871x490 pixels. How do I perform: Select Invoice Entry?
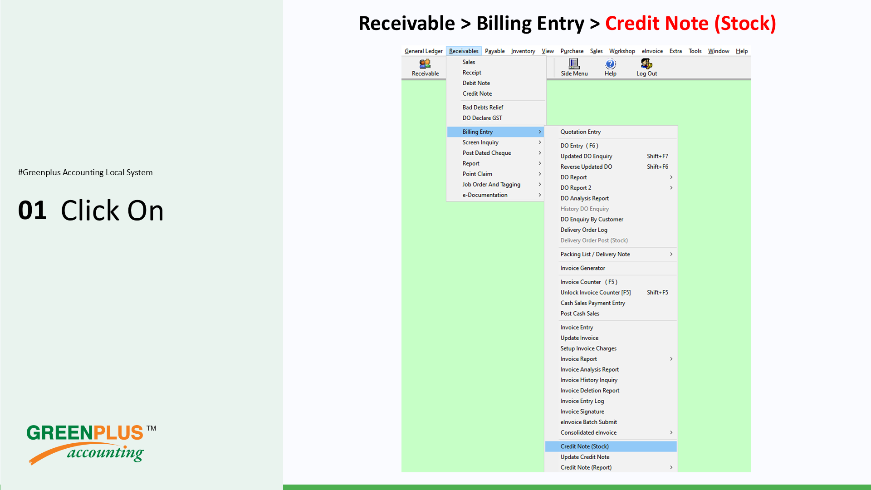[611, 328]
